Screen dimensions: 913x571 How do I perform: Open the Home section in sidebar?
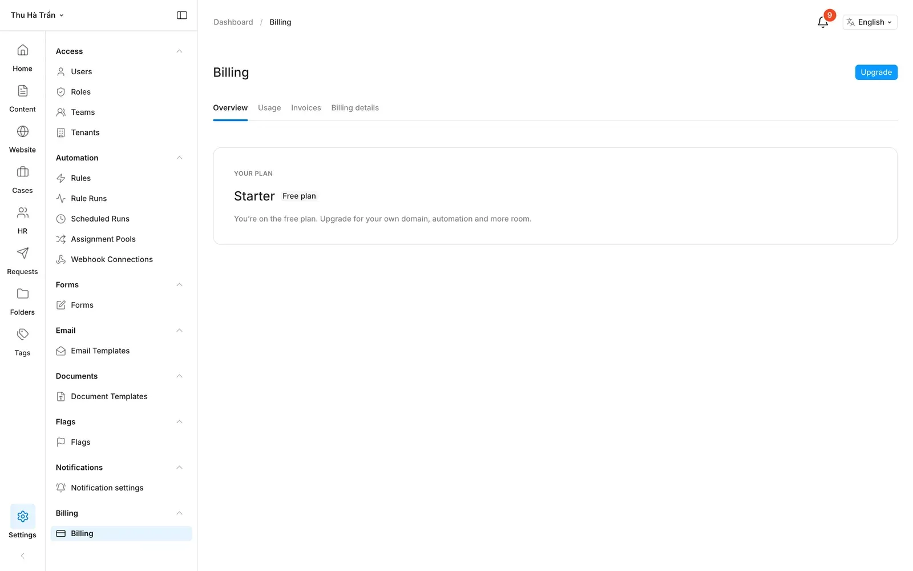[x=22, y=58]
